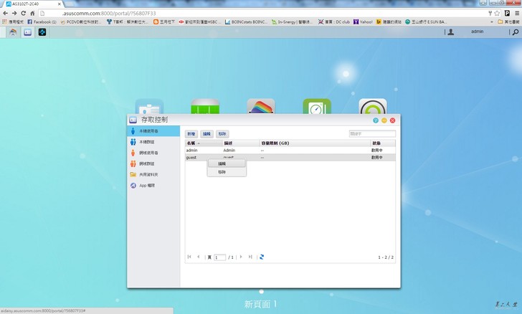The width and height of the screenshot is (522, 314).
Task: Select the admin user row
Action: point(290,151)
